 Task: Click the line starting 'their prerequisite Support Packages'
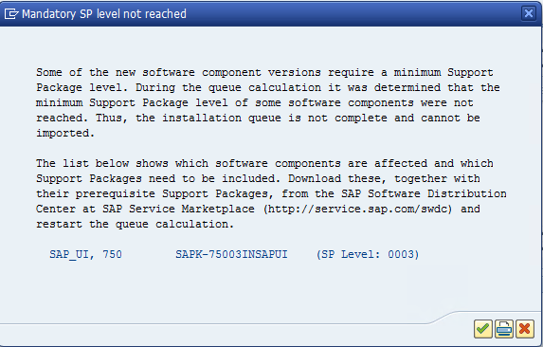click(x=271, y=194)
